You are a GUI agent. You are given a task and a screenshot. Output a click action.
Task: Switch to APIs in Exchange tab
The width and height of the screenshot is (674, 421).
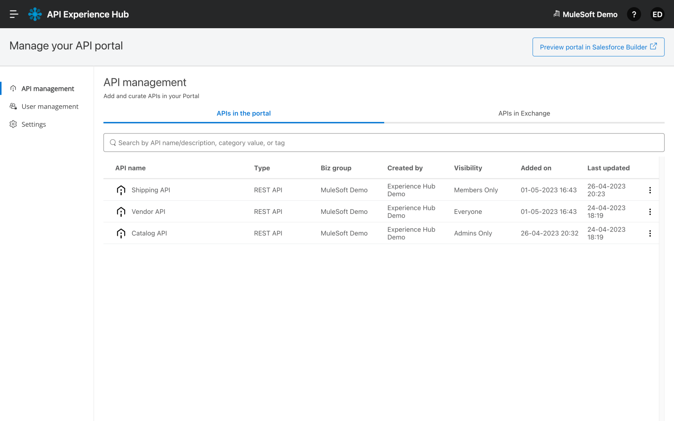(x=524, y=113)
